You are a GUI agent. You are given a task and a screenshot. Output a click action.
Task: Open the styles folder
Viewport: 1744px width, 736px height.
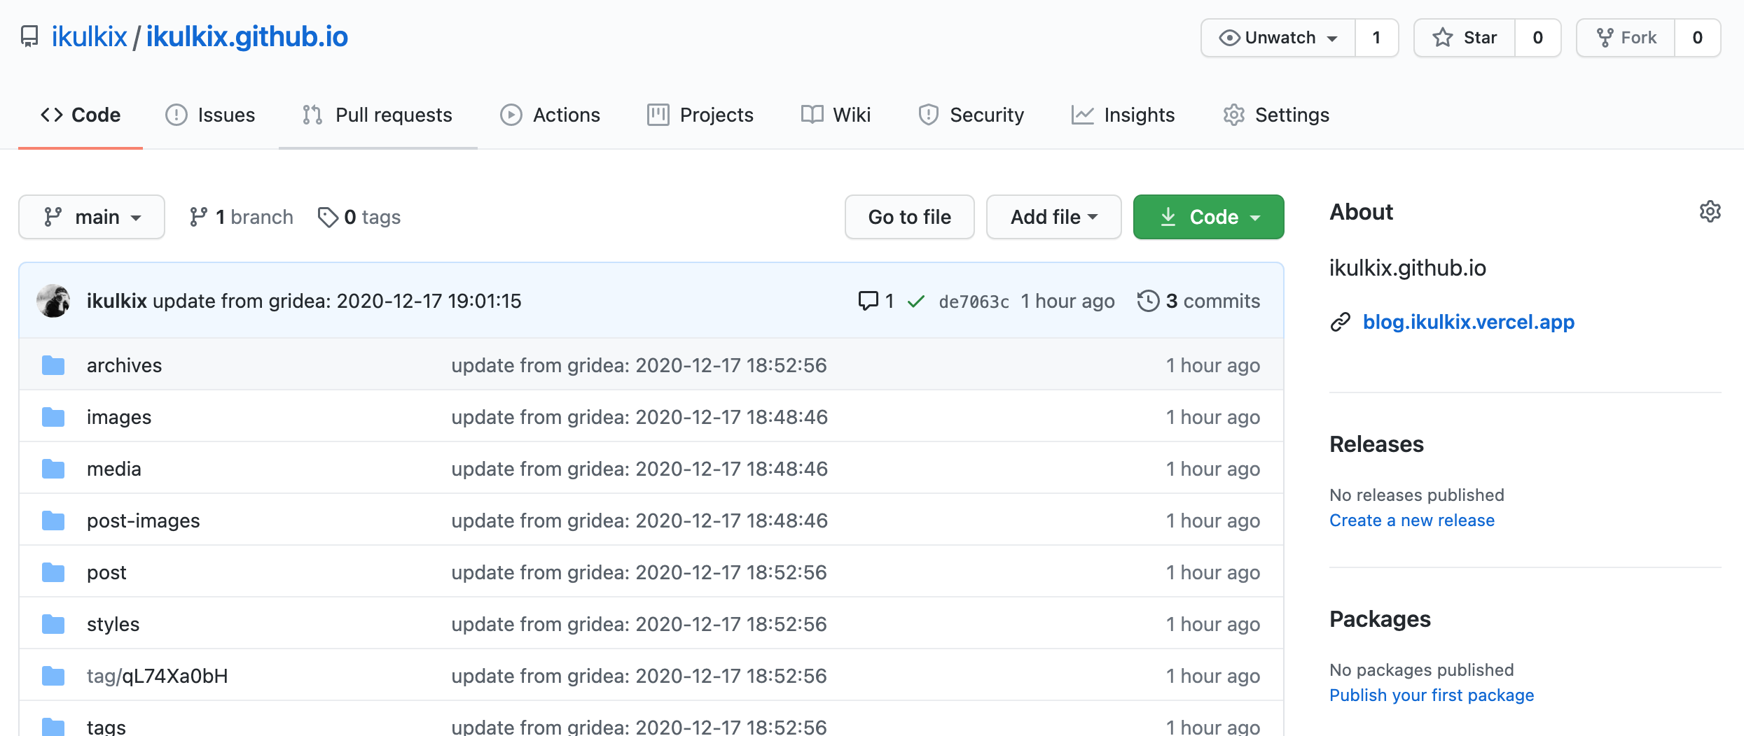113,624
